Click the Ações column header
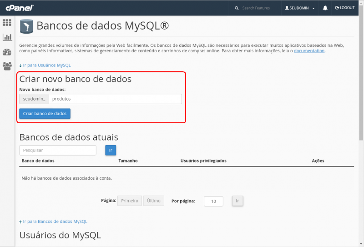 tap(318, 161)
